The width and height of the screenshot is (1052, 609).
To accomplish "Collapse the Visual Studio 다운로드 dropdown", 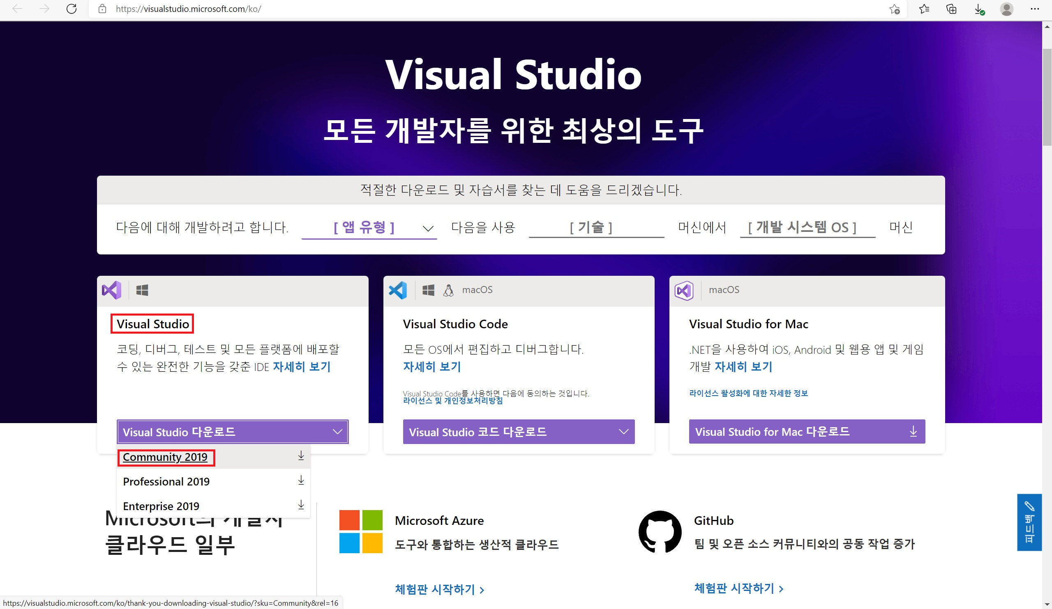I will (x=233, y=432).
